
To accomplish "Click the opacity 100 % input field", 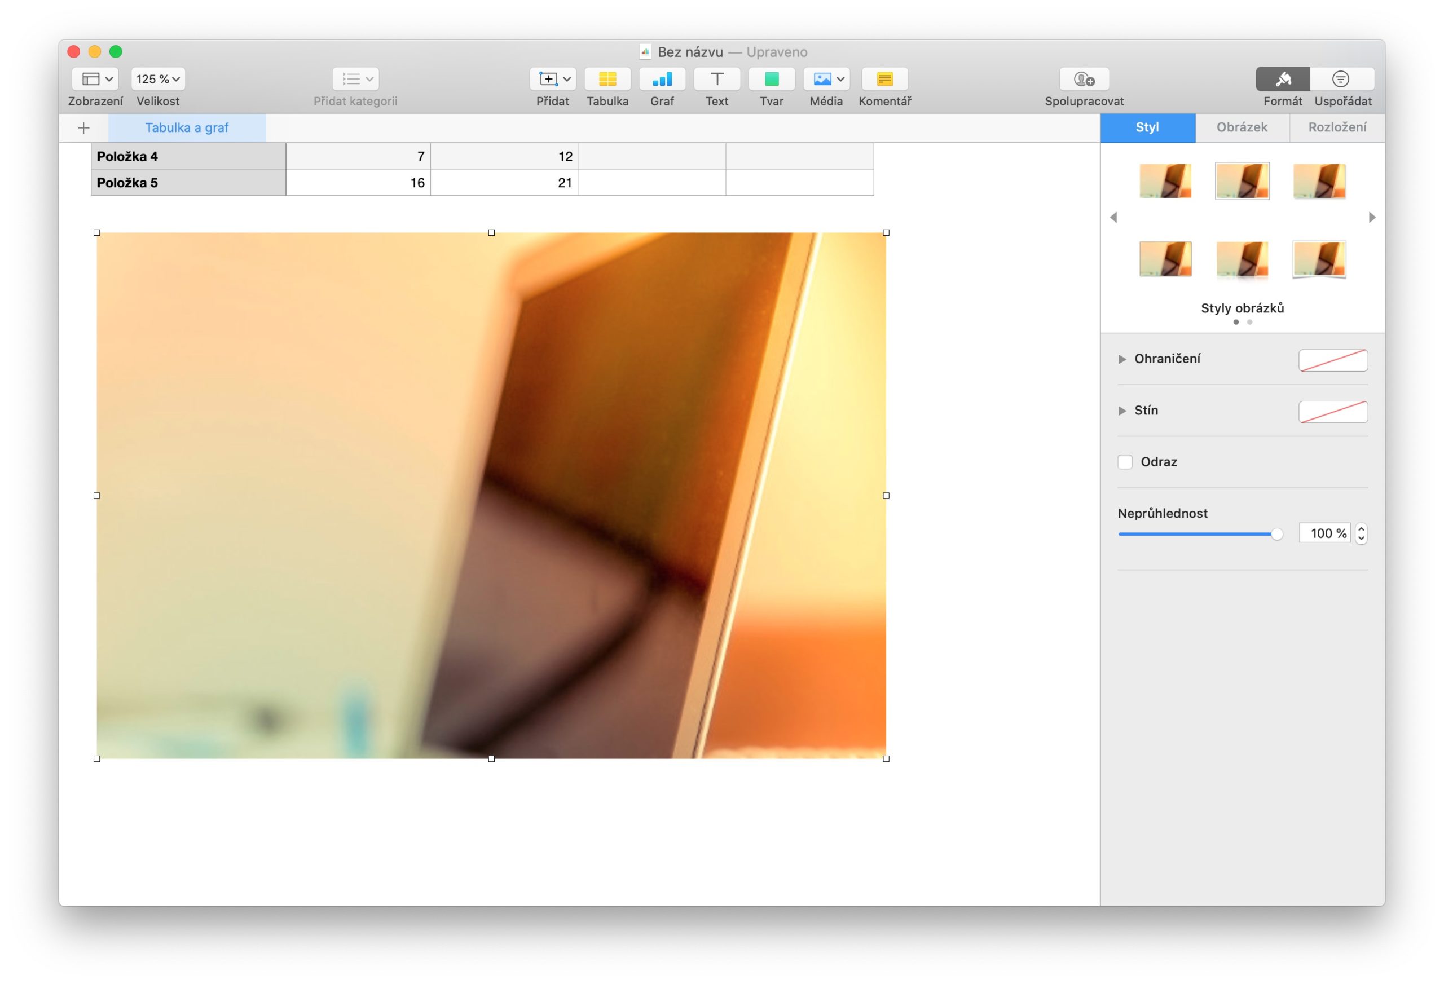I will click(1324, 533).
